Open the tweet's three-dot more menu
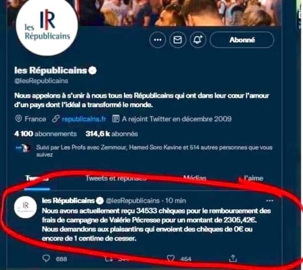The image size is (303, 270). click(x=270, y=201)
